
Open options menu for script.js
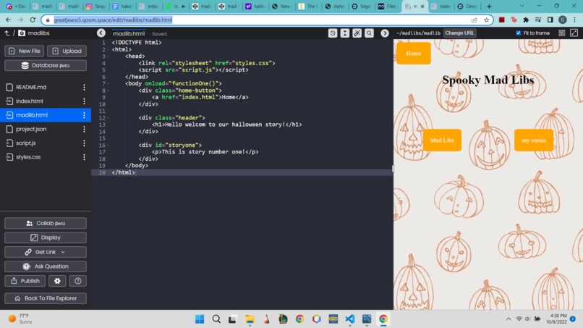pos(84,143)
